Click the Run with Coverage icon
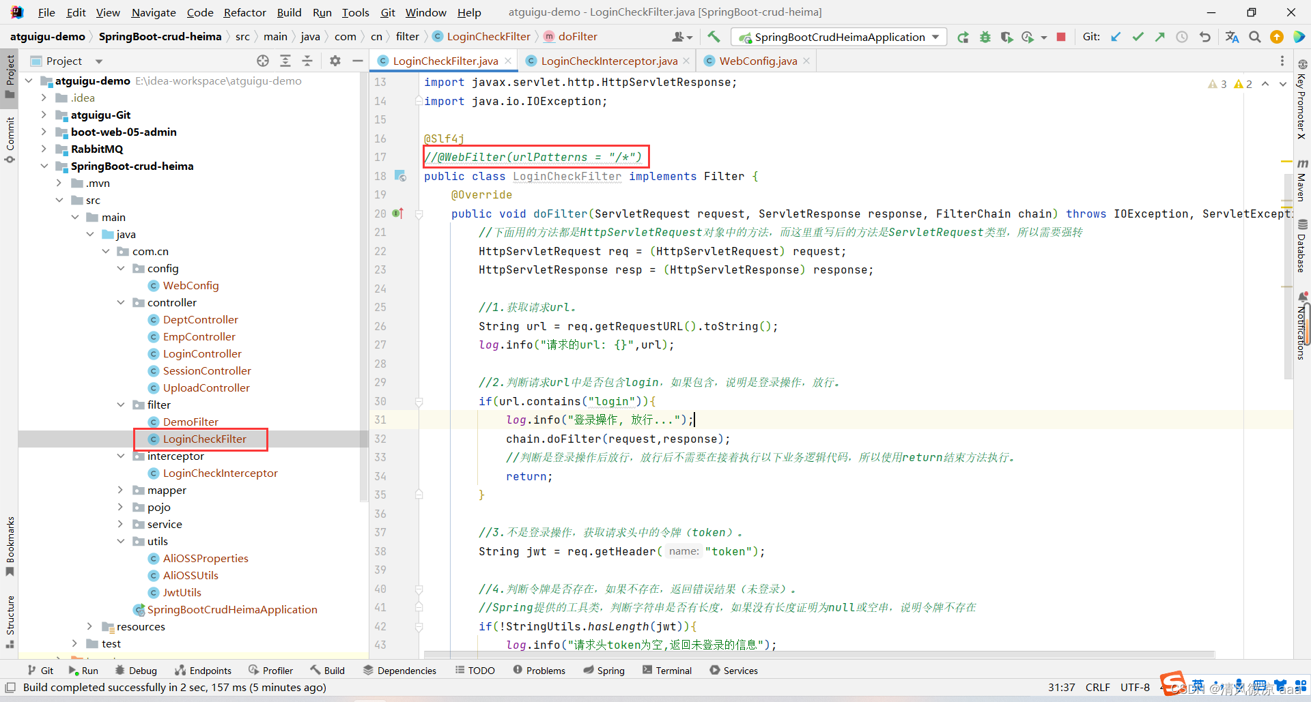Viewport: 1311px width, 702px height. click(x=1006, y=37)
